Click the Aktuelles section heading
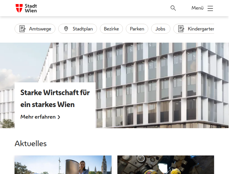The height and width of the screenshot is (174, 233). [31, 144]
